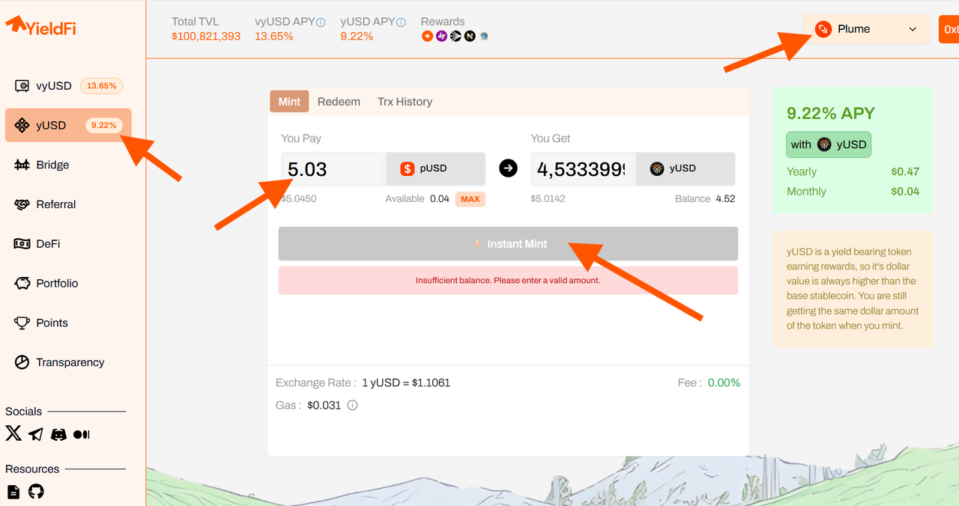Open the Discord social link
959x506 pixels.
pyautogui.click(x=58, y=434)
